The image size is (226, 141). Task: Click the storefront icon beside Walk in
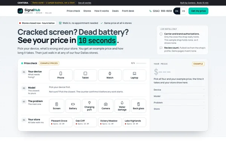60,23
